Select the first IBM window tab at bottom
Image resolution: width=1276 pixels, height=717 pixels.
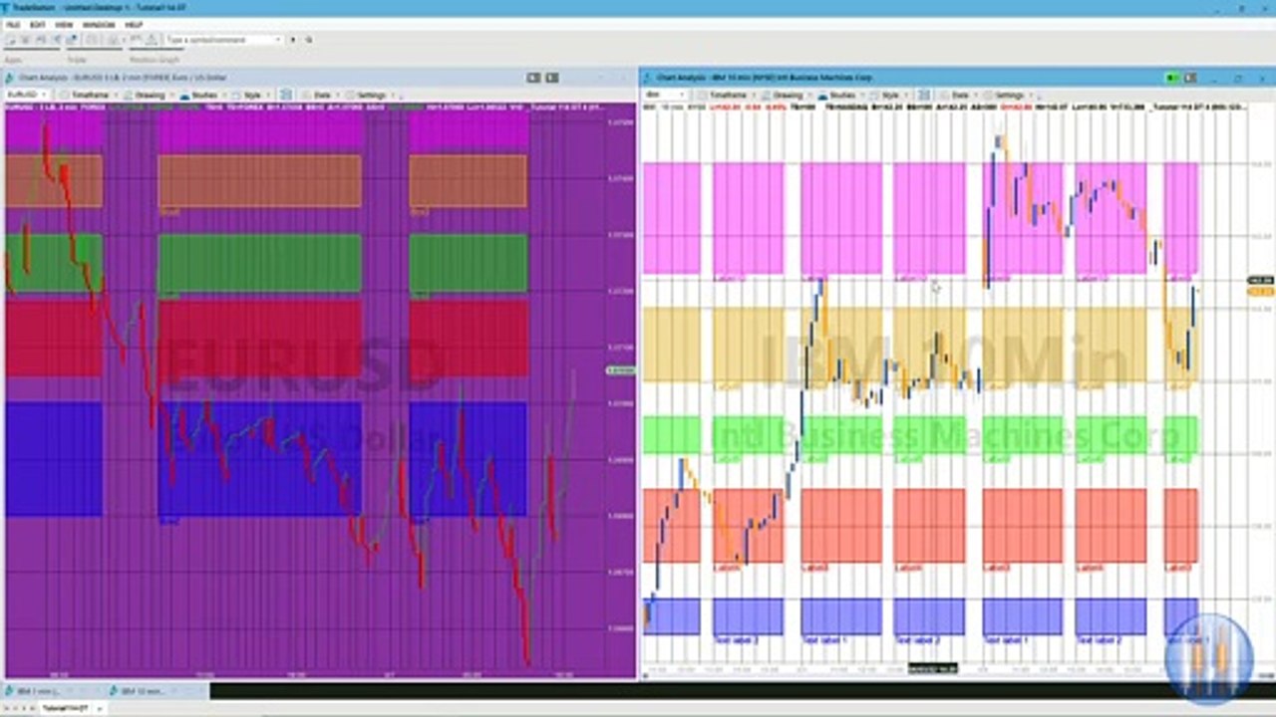coord(50,690)
